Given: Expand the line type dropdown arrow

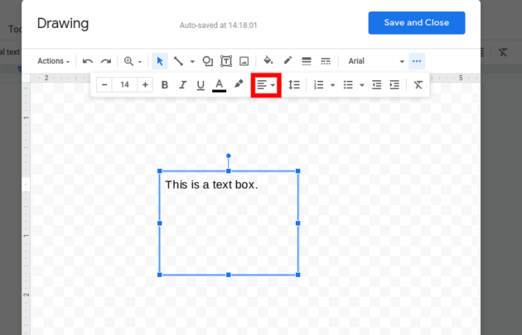Looking at the screenshot, I should (x=192, y=61).
